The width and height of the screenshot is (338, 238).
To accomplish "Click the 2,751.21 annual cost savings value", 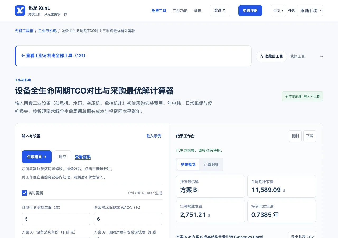I will click(193, 215).
